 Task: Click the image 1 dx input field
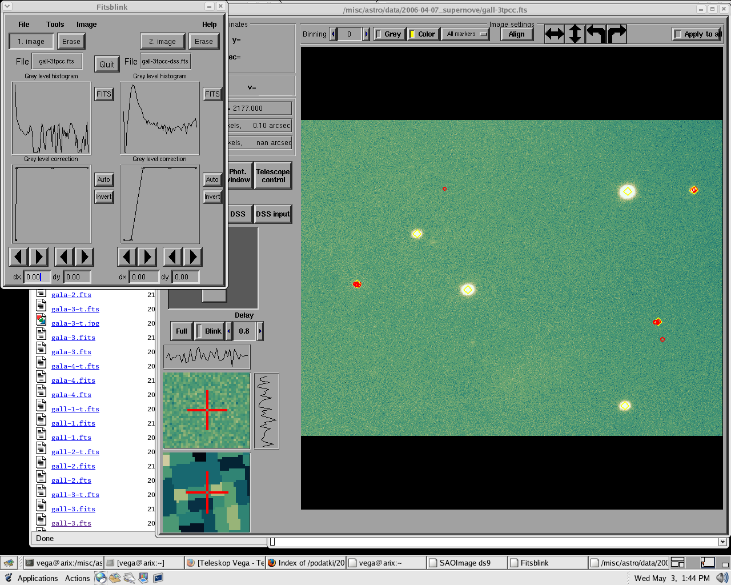pyautogui.click(x=37, y=277)
